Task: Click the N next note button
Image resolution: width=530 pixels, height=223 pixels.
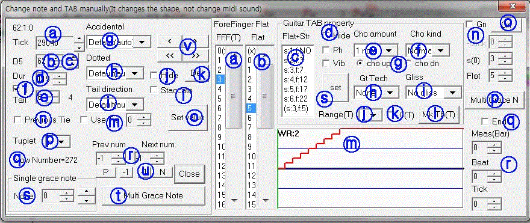Action: [162, 172]
